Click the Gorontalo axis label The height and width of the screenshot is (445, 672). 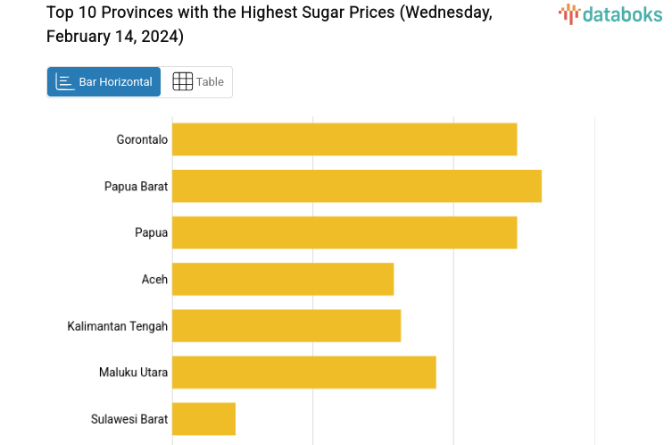coord(142,139)
